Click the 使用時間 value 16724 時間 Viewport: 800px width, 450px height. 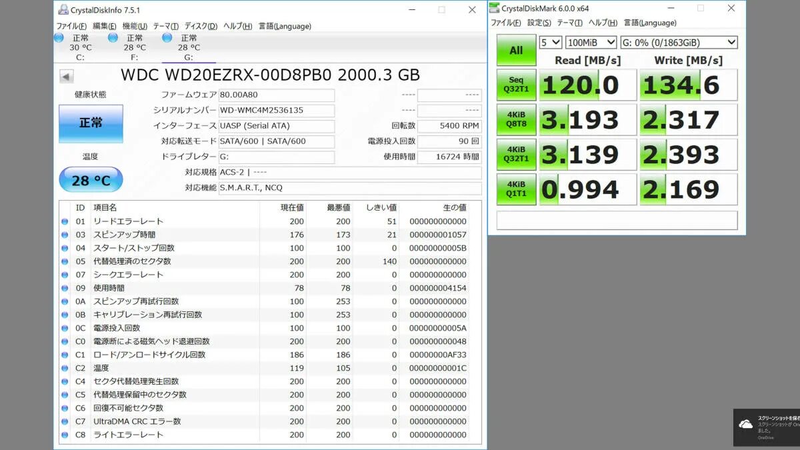(449, 157)
